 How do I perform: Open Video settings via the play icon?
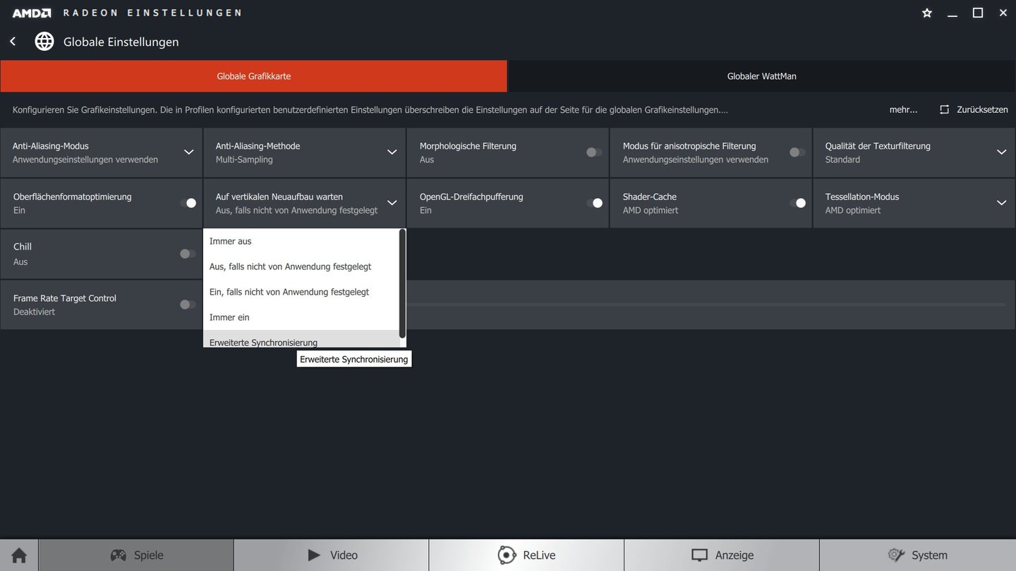313,555
